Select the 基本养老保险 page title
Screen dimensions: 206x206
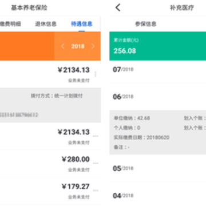[x=29, y=8]
